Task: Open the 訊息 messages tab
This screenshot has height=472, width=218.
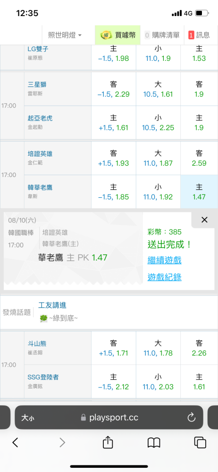Action: (199, 35)
